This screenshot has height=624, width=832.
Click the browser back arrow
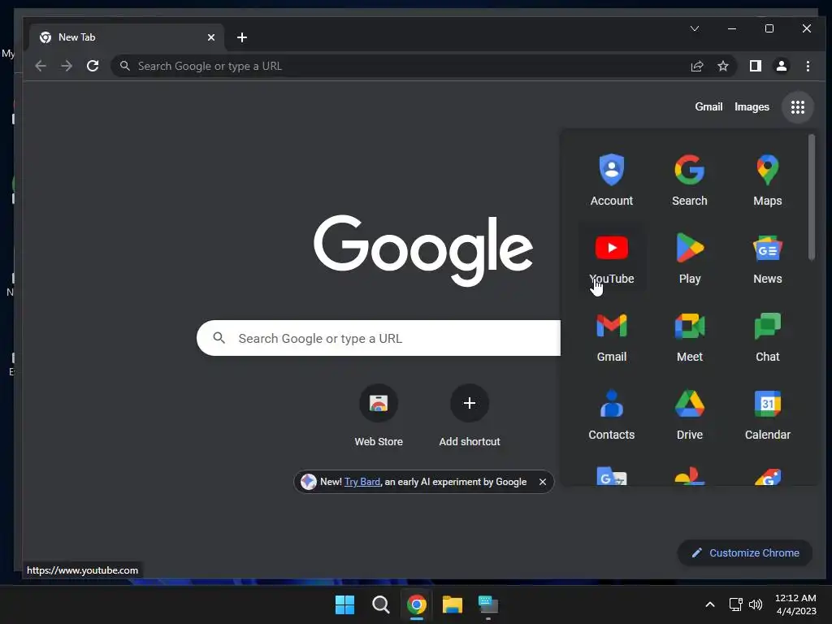[41, 66]
